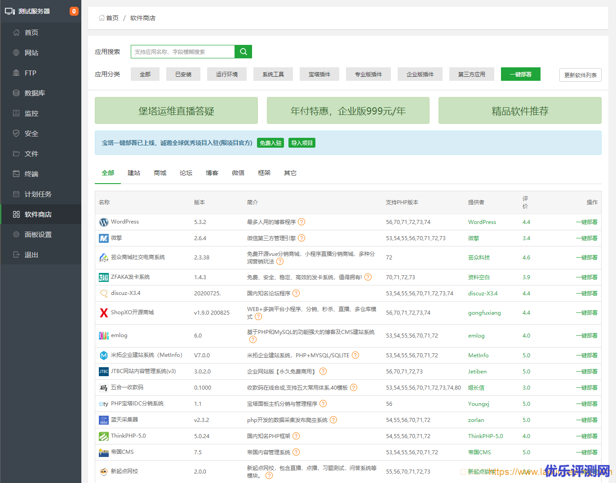
Task: Click the MetInfo hexagon icon
Action: pos(104,356)
